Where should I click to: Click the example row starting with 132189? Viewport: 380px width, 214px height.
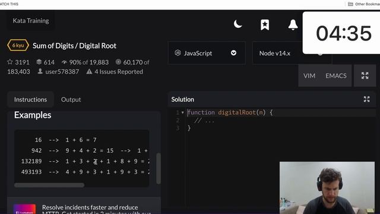pos(85,161)
